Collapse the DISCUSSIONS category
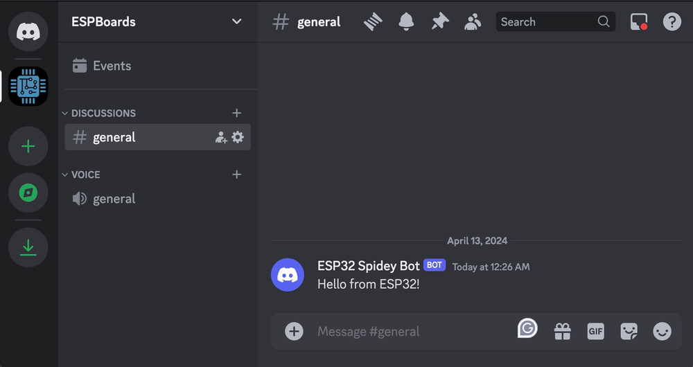This screenshot has width=693, height=367. pyautogui.click(x=103, y=113)
